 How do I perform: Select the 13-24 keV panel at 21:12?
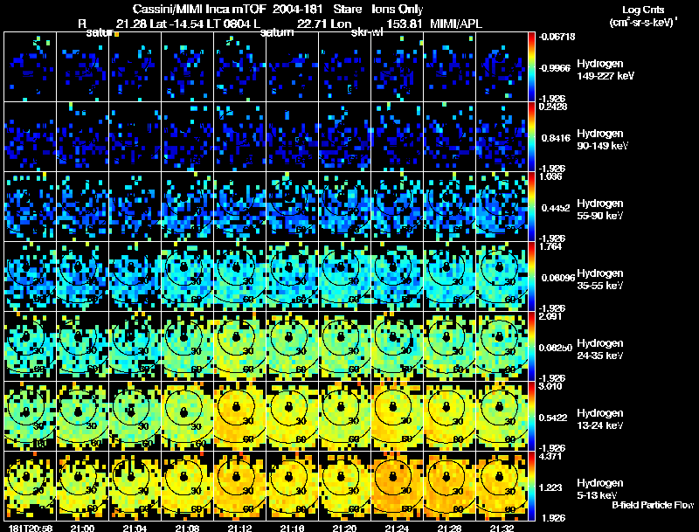[239, 417]
